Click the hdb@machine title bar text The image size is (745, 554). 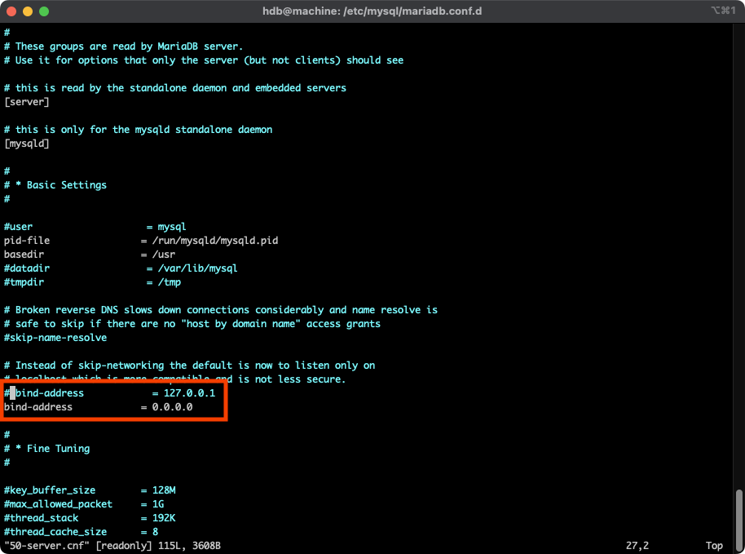[x=371, y=11]
